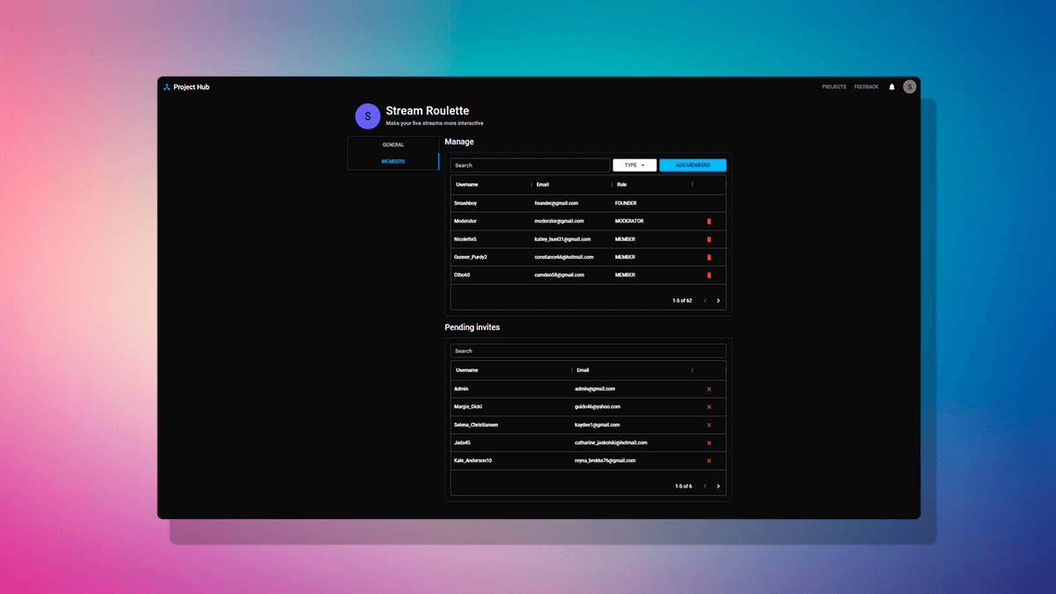
Task: Focus the Pending invites search field
Action: click(x=588, y=351)
